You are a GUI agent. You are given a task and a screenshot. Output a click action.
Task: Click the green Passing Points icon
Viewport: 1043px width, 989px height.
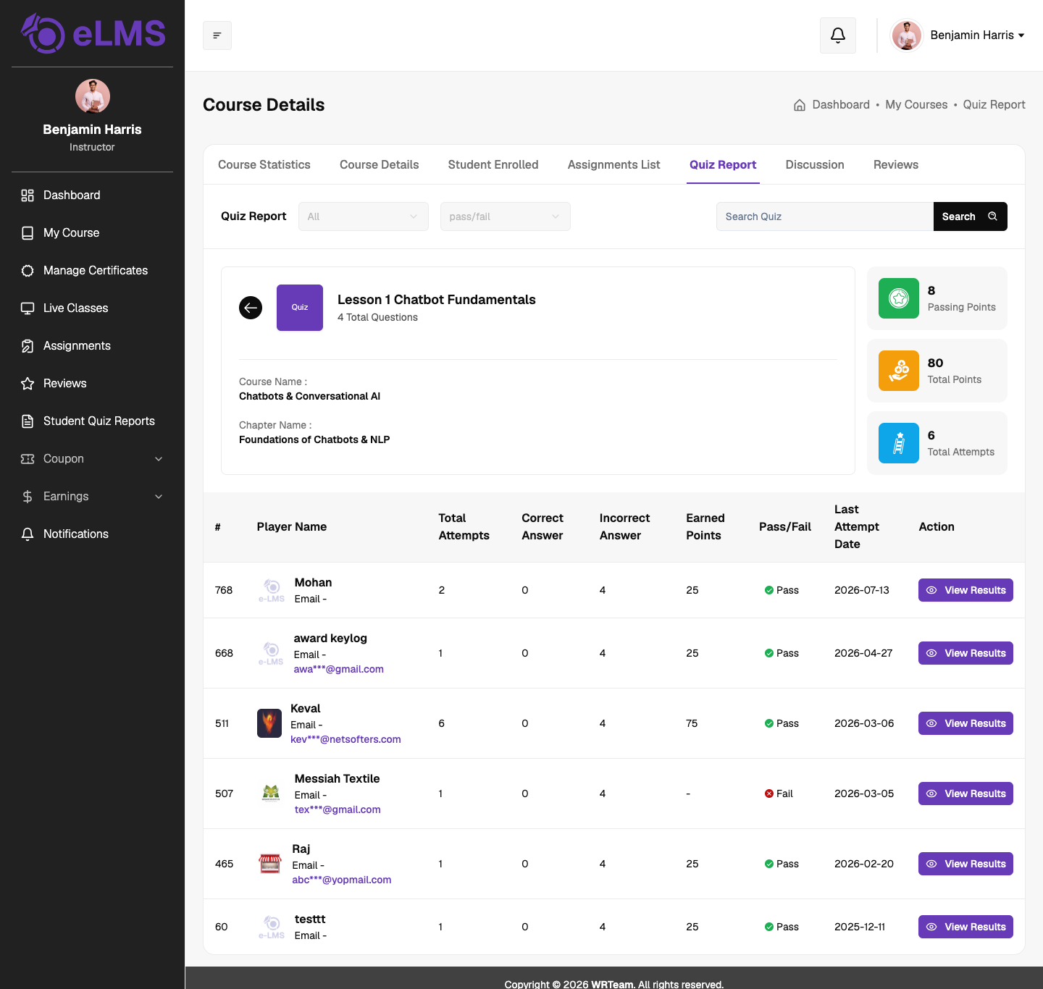click(x=899, y=298)
